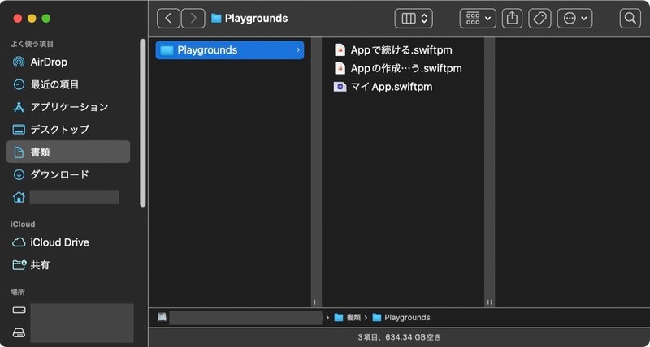This screenshot has width=650, height=347.
Task: Click the Playgrounds title folder icon
Action: click(216, 18)
